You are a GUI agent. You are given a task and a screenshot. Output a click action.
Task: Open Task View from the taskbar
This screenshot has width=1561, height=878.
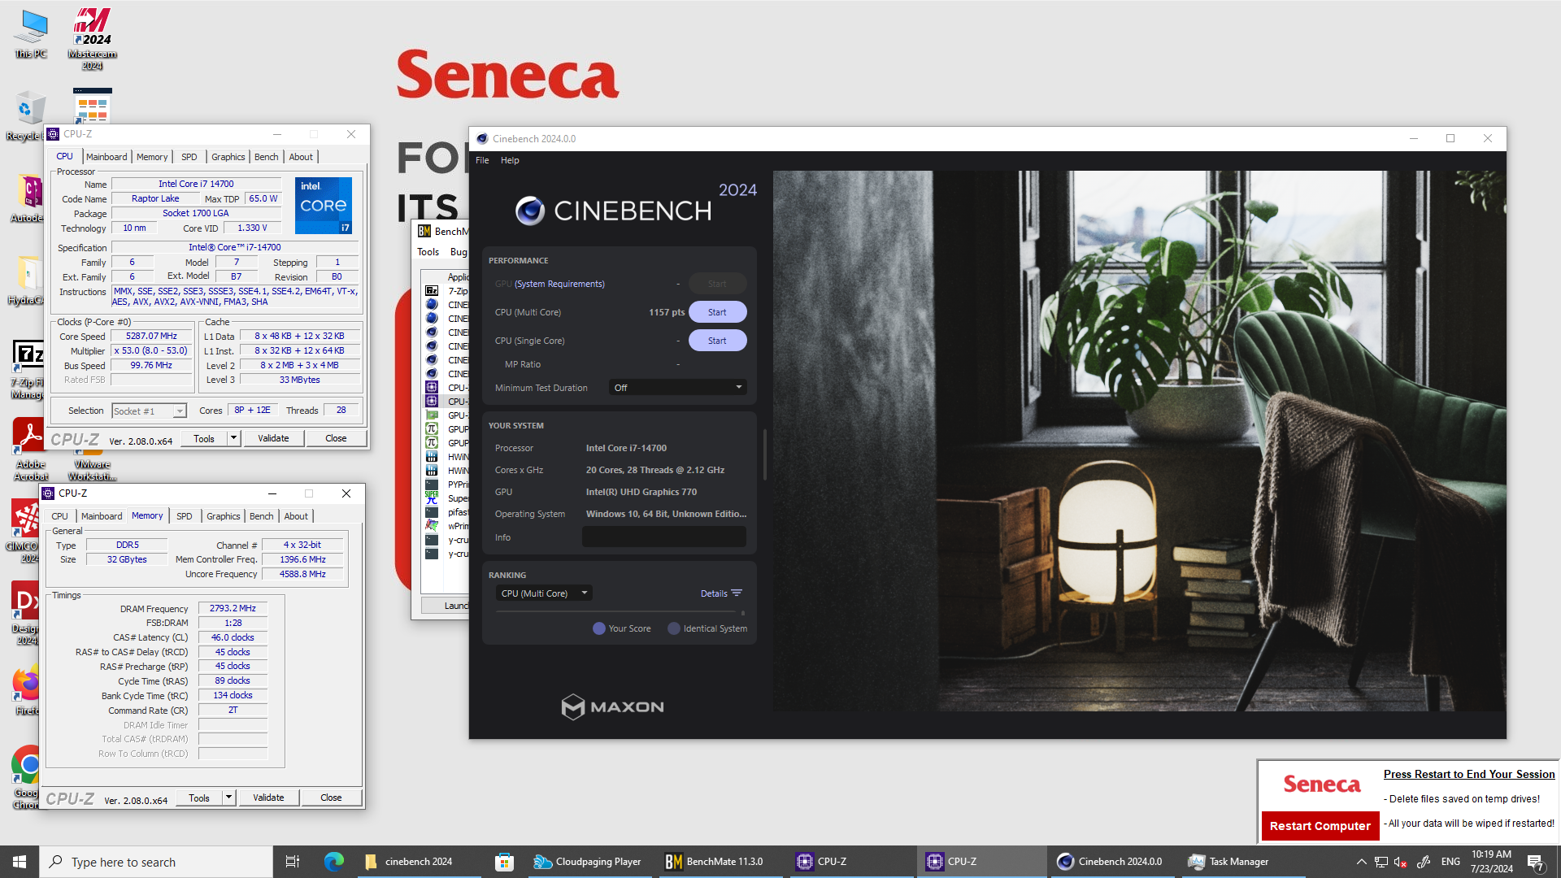[x=293, y=862]
